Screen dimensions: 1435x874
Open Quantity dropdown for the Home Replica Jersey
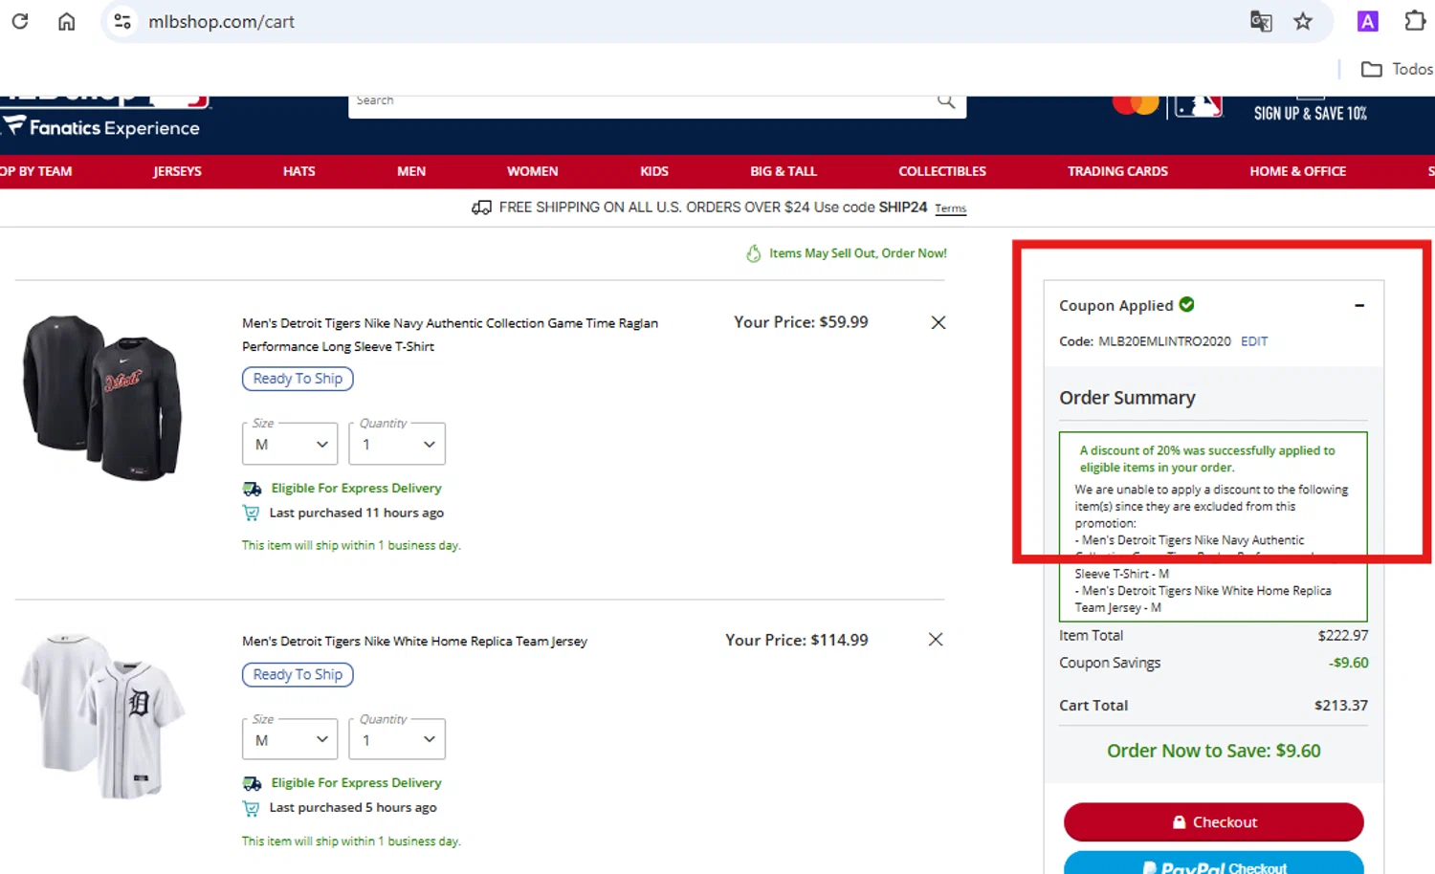(x=397, y=740)
